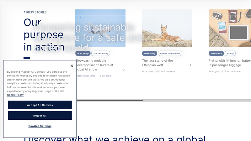Click the '14 October 2025' date text
Screen dimensions: 251x141
(151, 71)
